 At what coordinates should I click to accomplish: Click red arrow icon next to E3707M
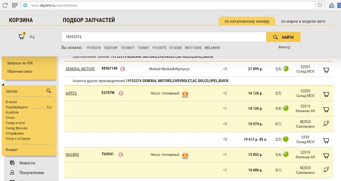pyautogui.click(x=121, y=93)
